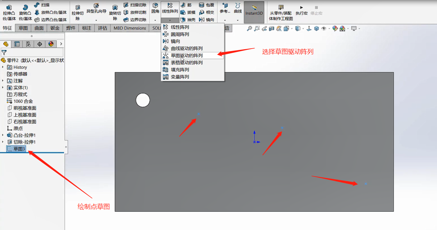This screenshot has height=230, width=437.
Task: Switch to the MBD Dimensions tab
Action: click(x=130, y=28)
